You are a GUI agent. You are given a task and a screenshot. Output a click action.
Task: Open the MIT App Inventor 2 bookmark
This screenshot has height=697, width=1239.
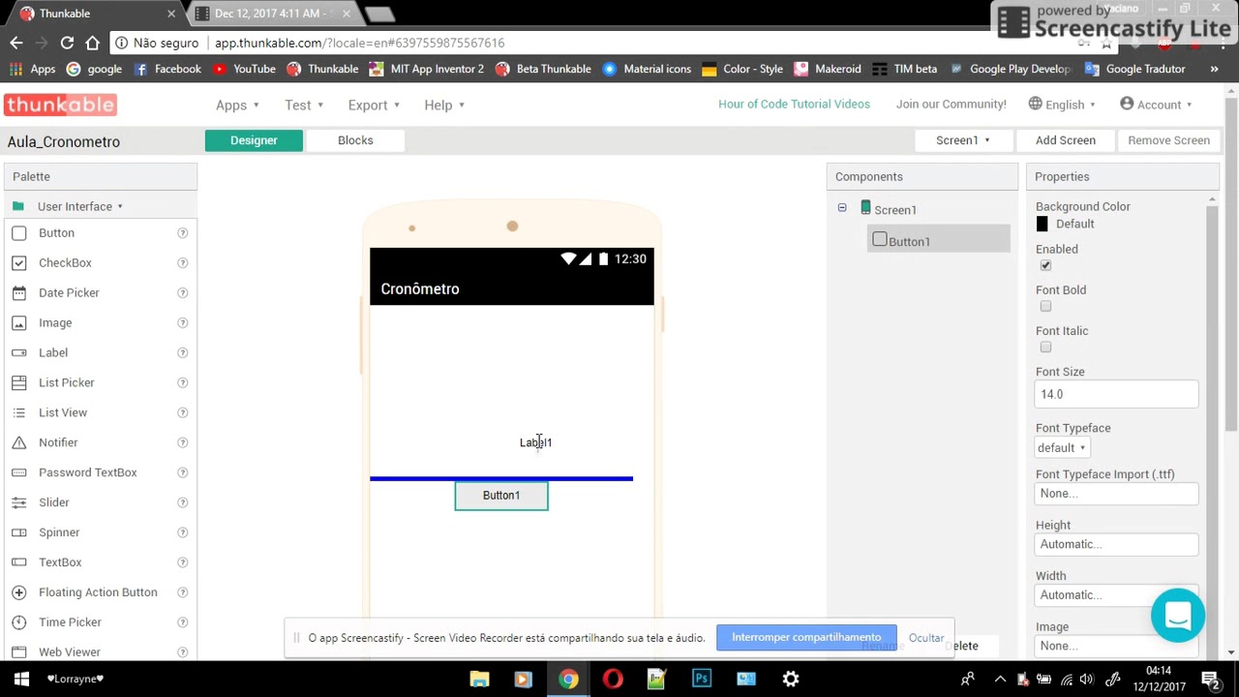[426, 69]
